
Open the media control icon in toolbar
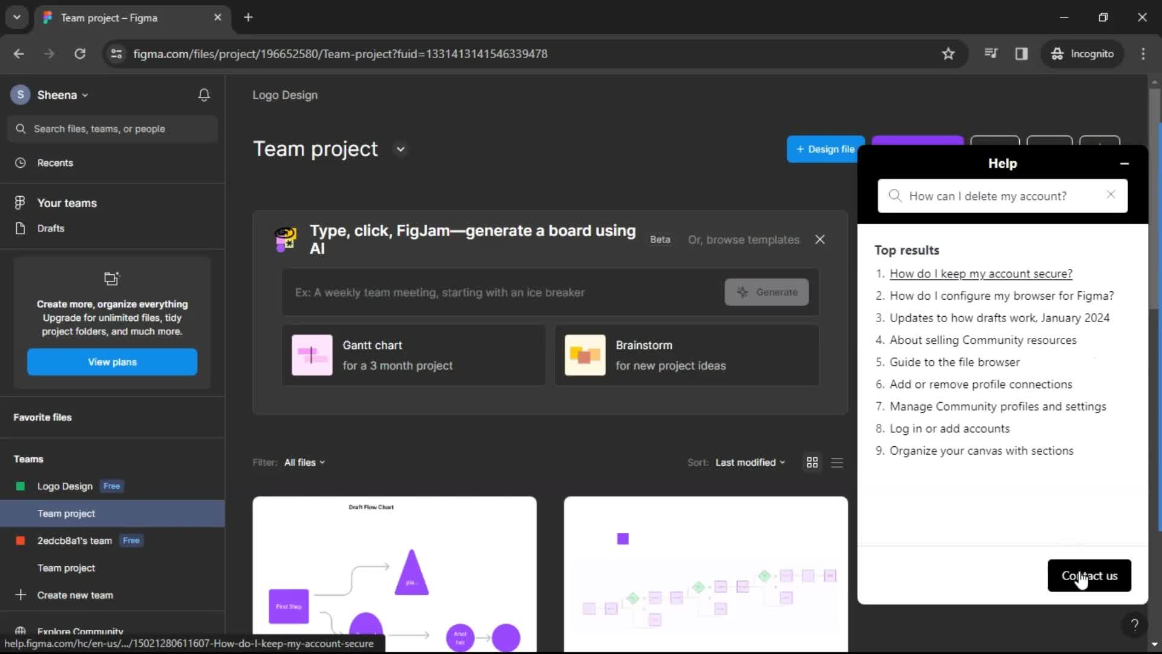(x=991, y=54)
